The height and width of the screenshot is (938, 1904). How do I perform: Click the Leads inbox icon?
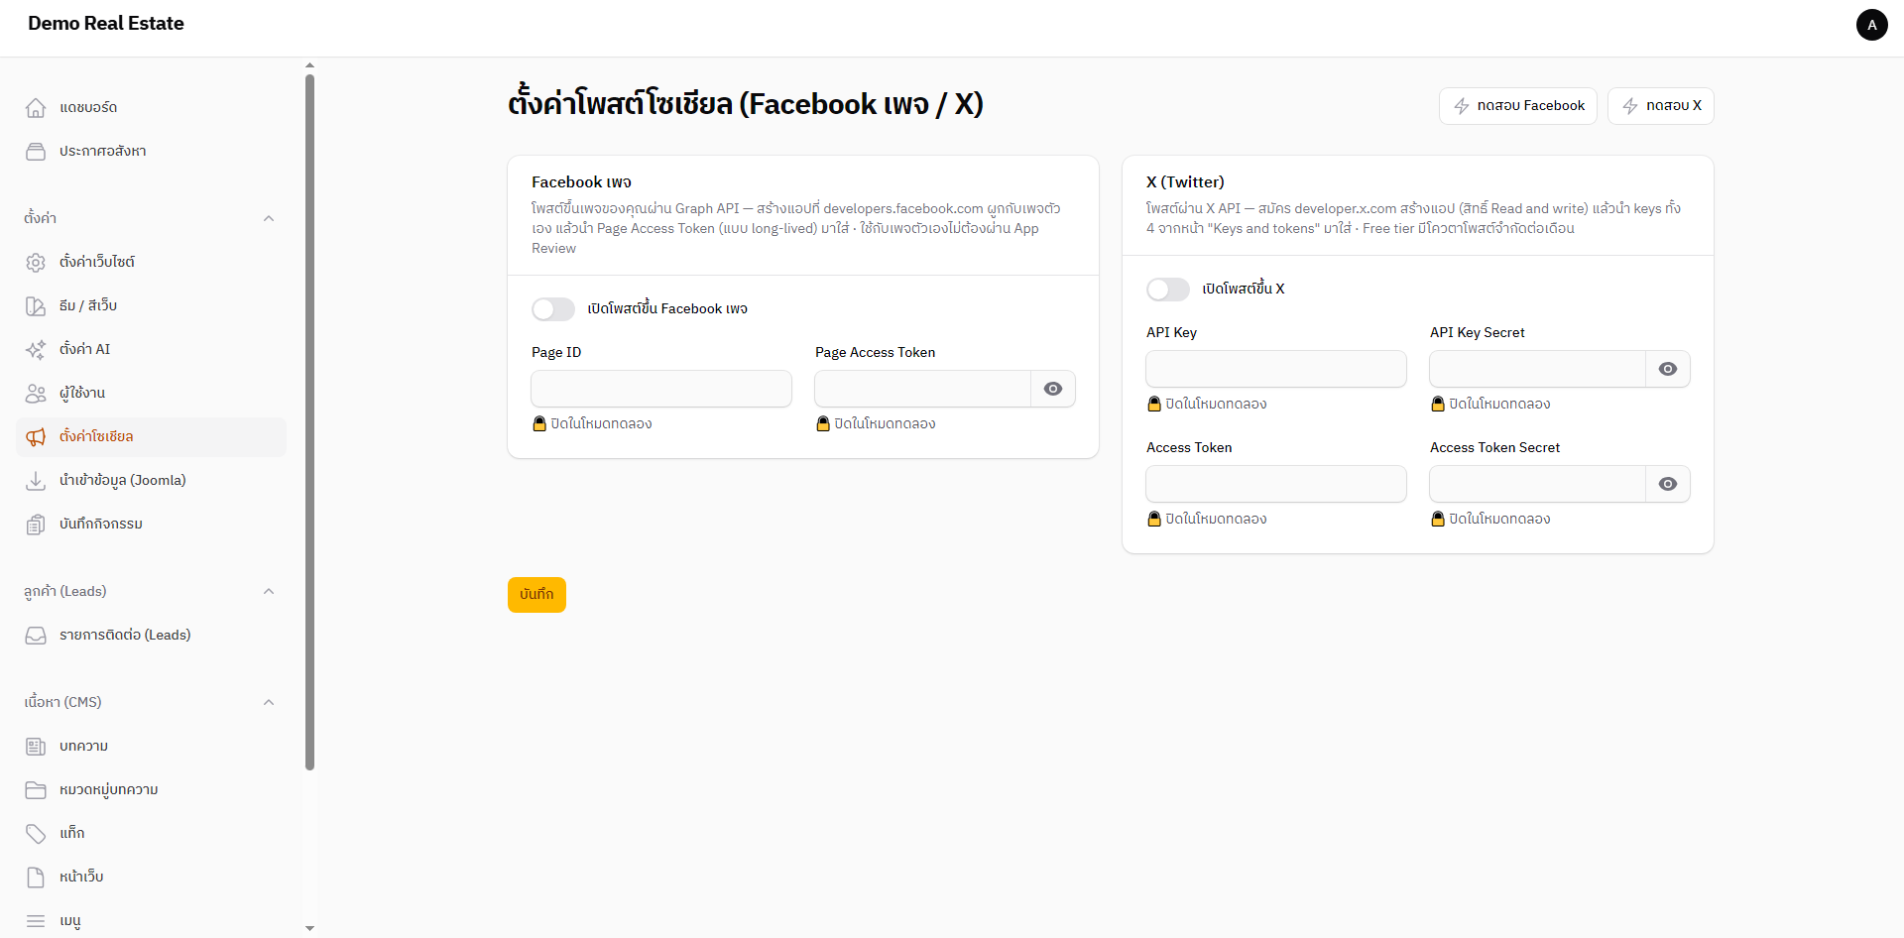click(x=36, y=635)
